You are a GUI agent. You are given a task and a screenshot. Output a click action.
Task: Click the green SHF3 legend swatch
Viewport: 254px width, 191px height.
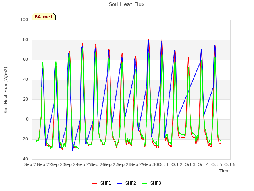tap(144, 184)
